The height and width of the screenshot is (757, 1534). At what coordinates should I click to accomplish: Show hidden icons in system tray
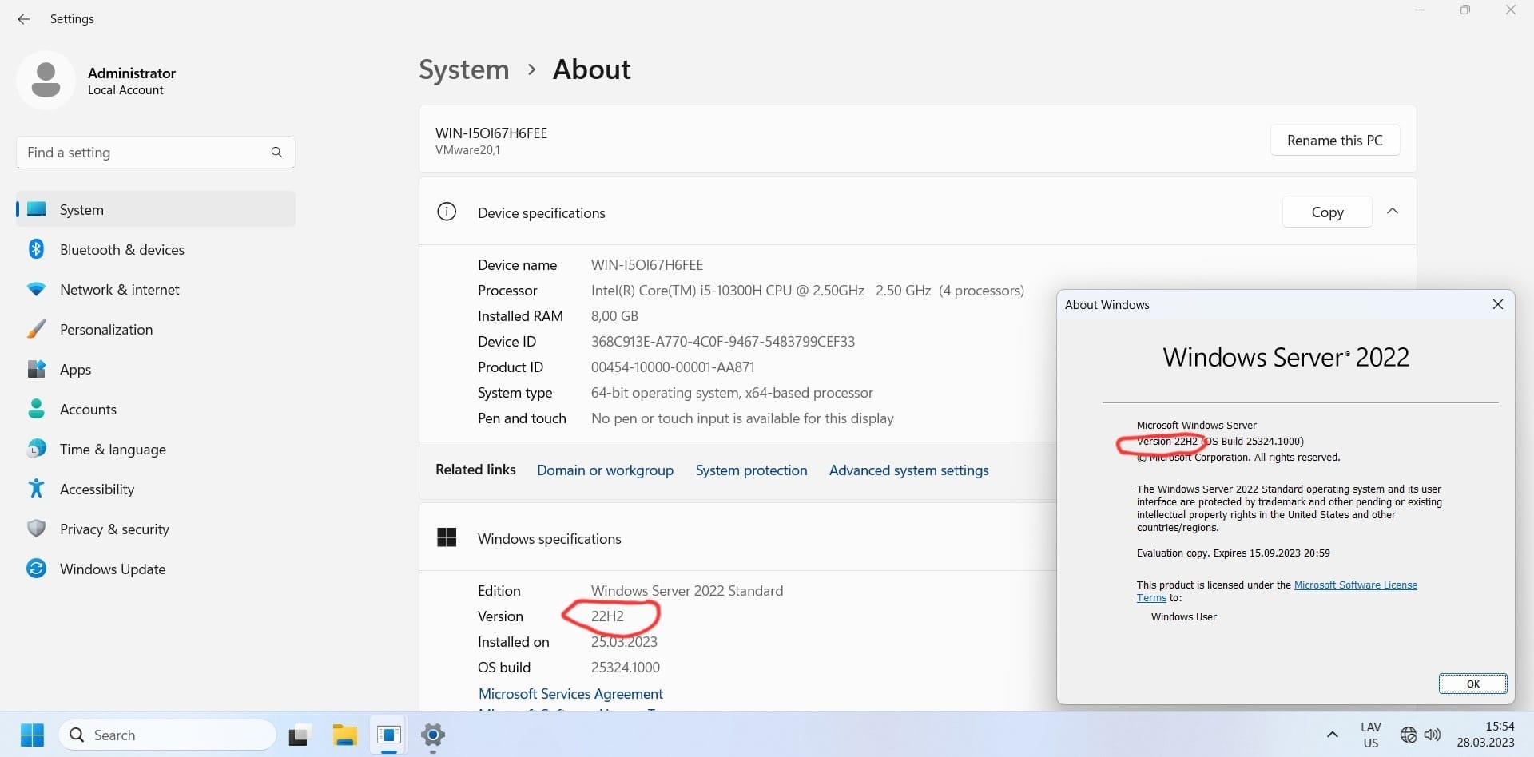coord(1332,735)
